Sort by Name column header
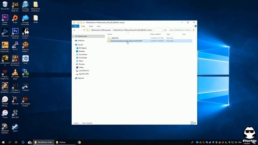258x145 pixels. coord(110,34)
